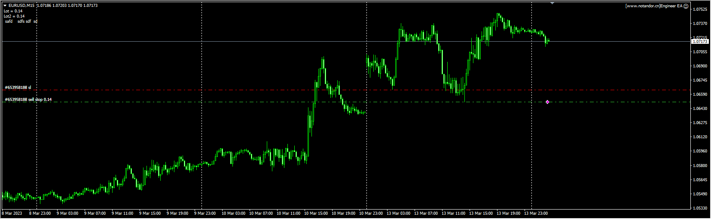The width and height of the screenshot is (711, 219).
Task: Click price axis value 1.05800
Action: 700,166
